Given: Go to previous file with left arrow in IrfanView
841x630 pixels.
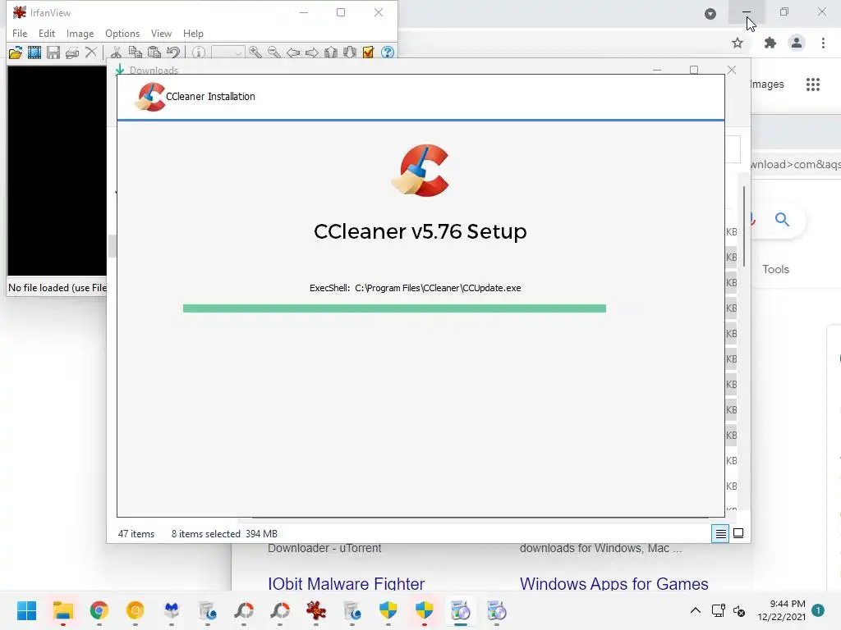Looking at the screenshot, I should (x=293, y=52).
